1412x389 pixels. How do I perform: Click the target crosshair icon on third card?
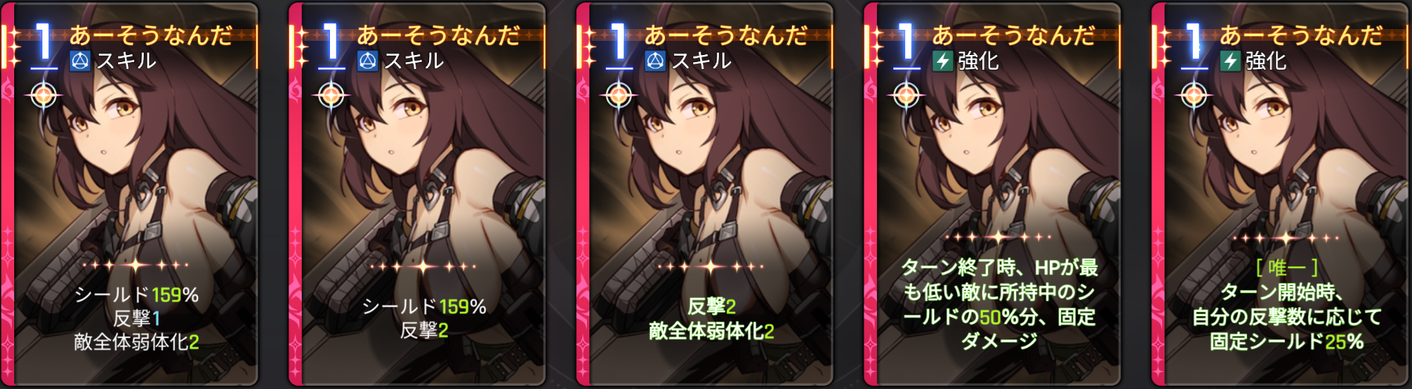(619, 96)
